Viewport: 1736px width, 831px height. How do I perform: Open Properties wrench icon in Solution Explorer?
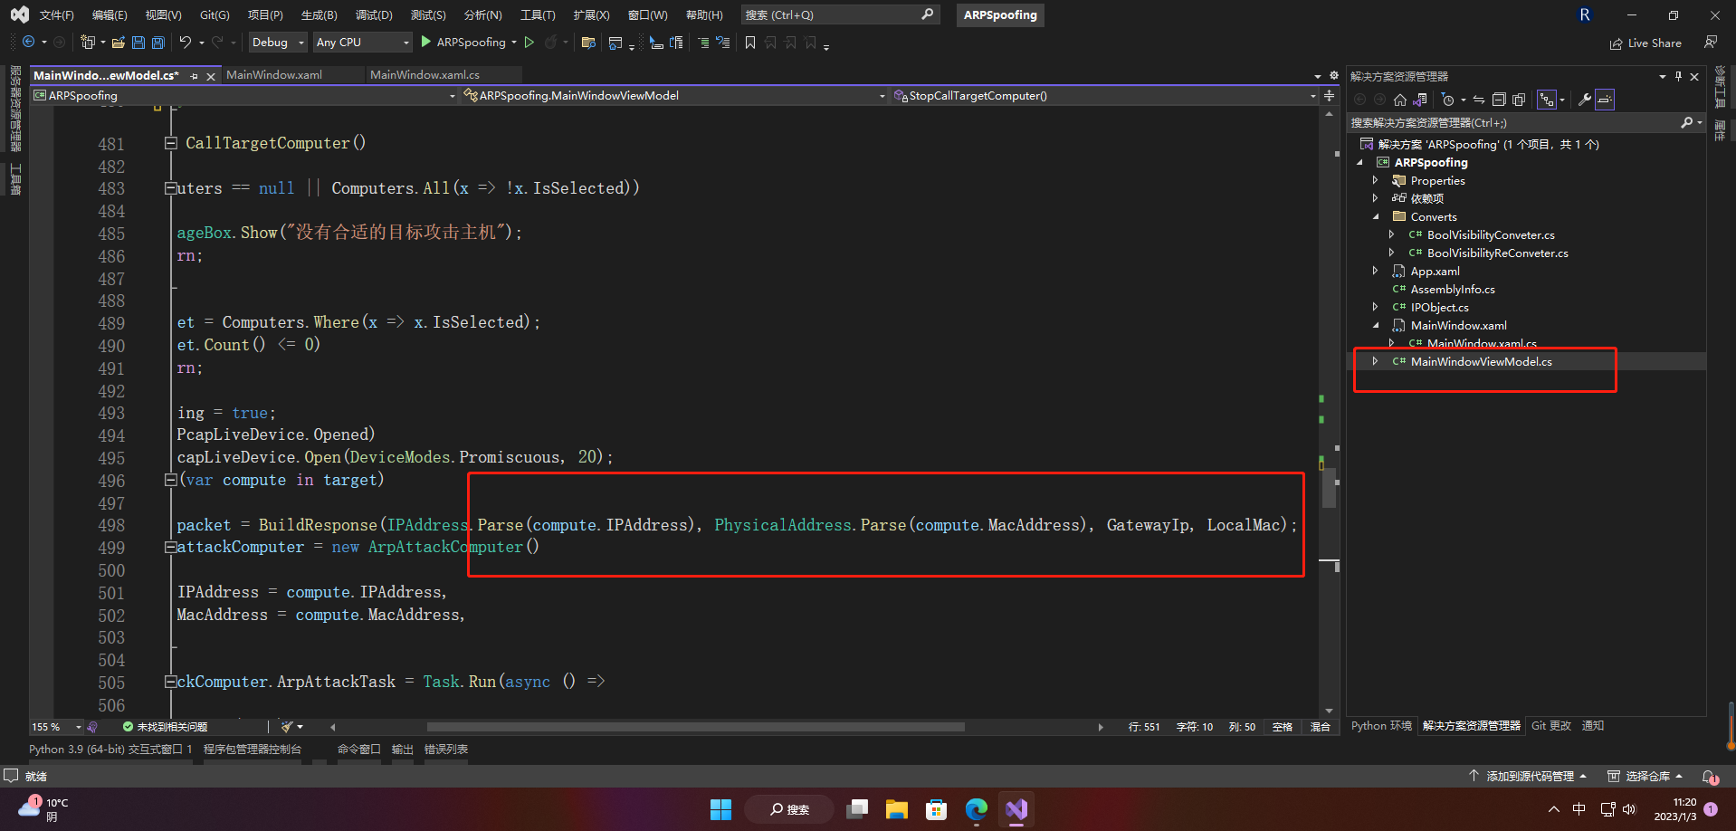pyautogui.click(x=1585, y=100)
